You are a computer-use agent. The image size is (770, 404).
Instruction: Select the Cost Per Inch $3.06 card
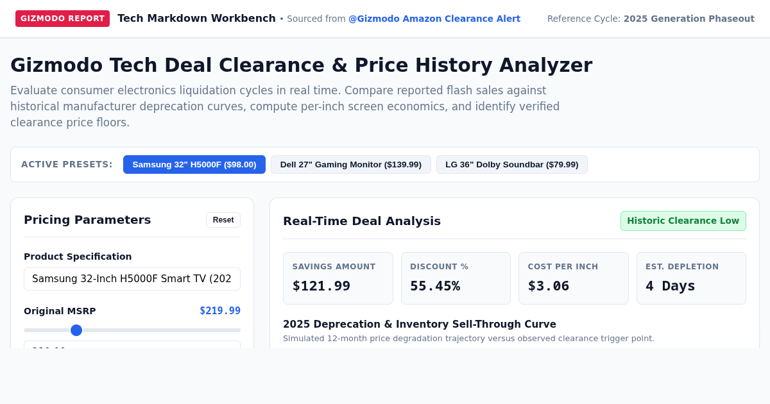tap(574, 278)
